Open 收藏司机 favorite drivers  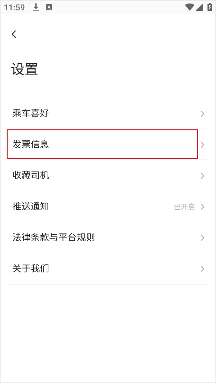pyautogui.click(x=108, y=176)
